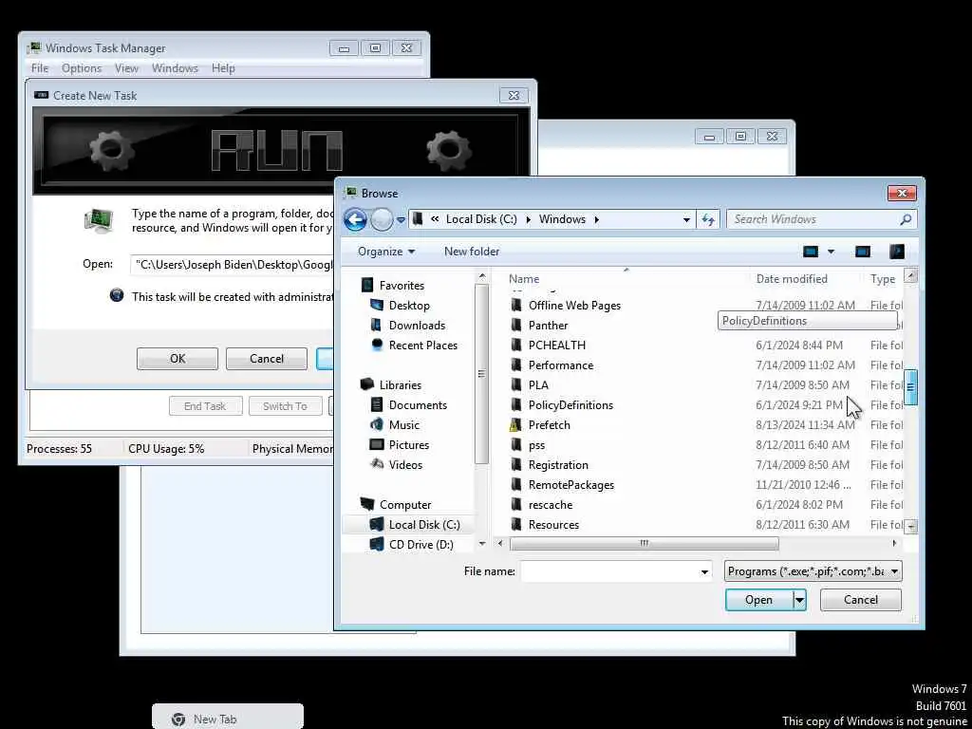This screenshot has height=729, width=972.
Task: Select the RemotePackages folder name
Action: (570, 485)
